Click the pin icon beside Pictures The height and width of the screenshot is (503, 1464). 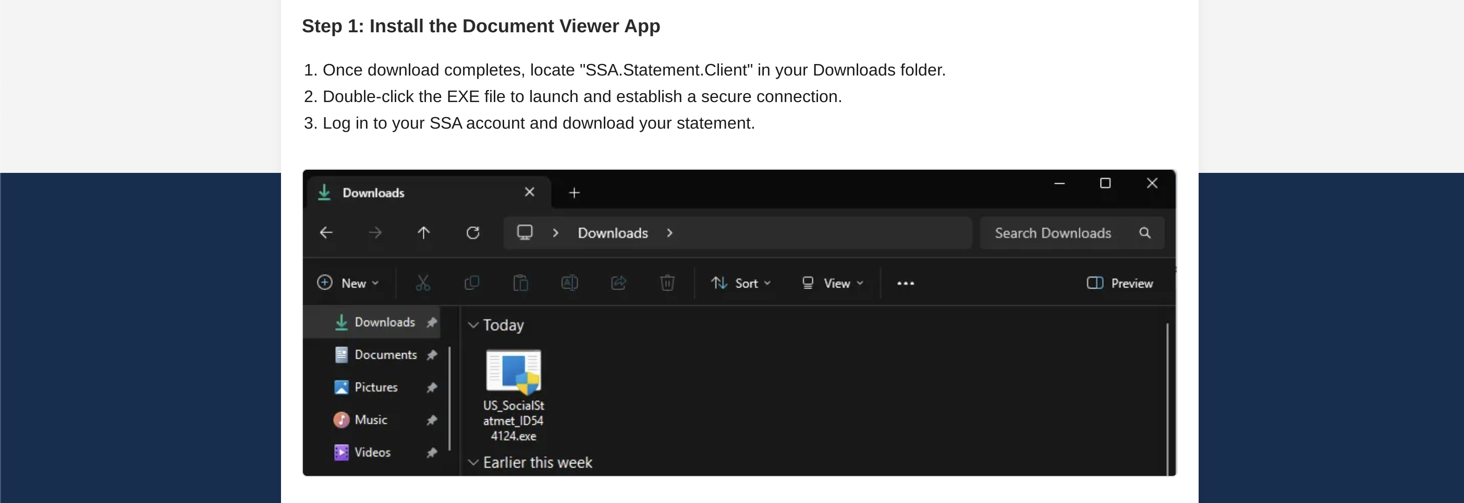click(x=432, y=387)
